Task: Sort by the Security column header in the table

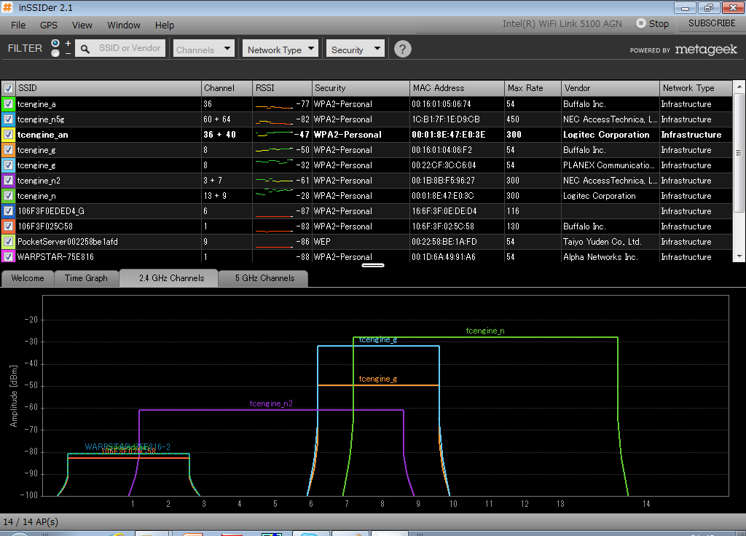Action: [361, 88]
